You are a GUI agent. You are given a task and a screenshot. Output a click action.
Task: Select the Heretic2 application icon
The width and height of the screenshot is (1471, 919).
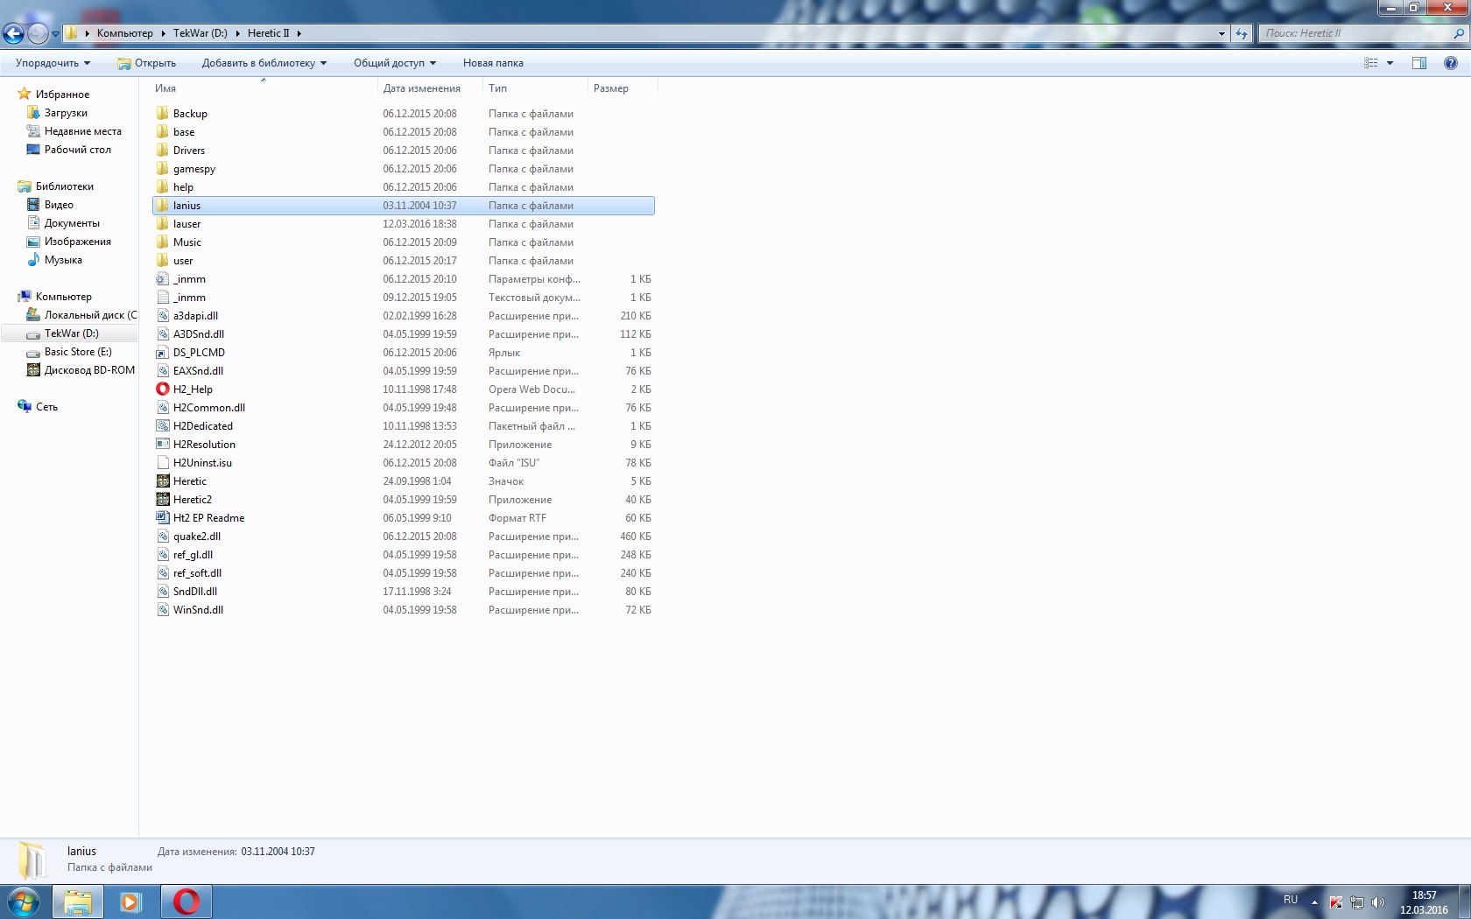click(163, 500)
